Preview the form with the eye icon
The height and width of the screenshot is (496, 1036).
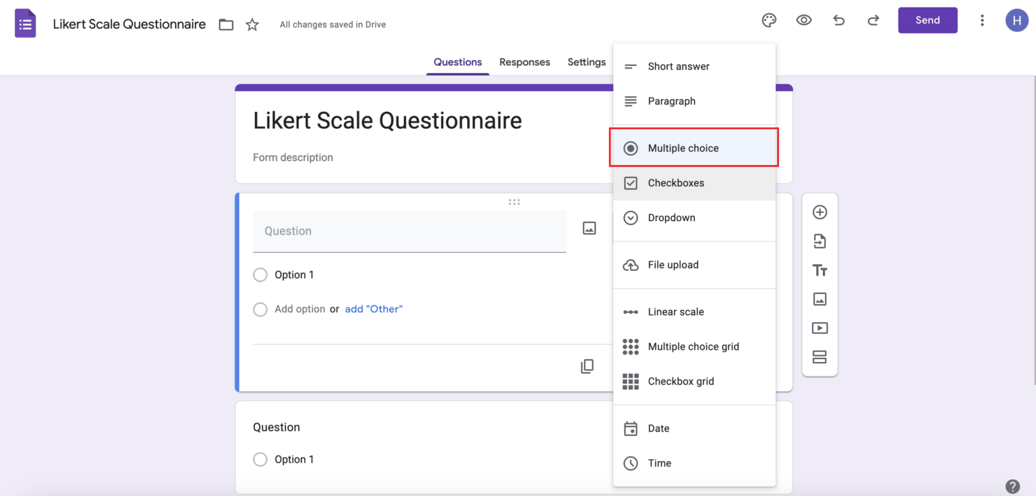pyautogui.click(x=803, y=20)
